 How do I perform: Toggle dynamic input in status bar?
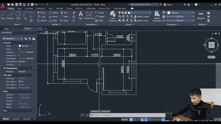click(142, 120)
